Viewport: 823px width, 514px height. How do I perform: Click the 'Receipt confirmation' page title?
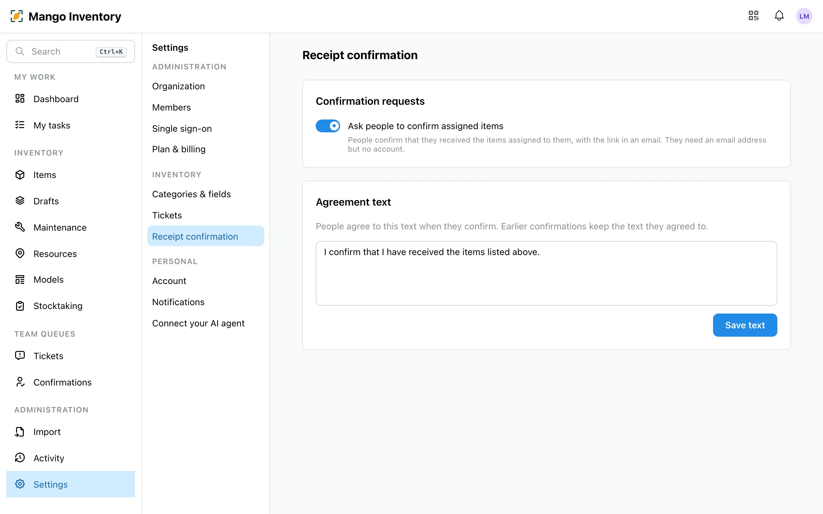[360, 55]
